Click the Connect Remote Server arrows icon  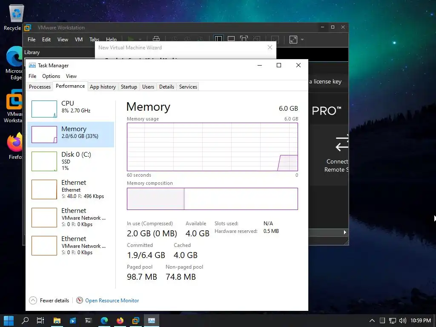[342, 143]
